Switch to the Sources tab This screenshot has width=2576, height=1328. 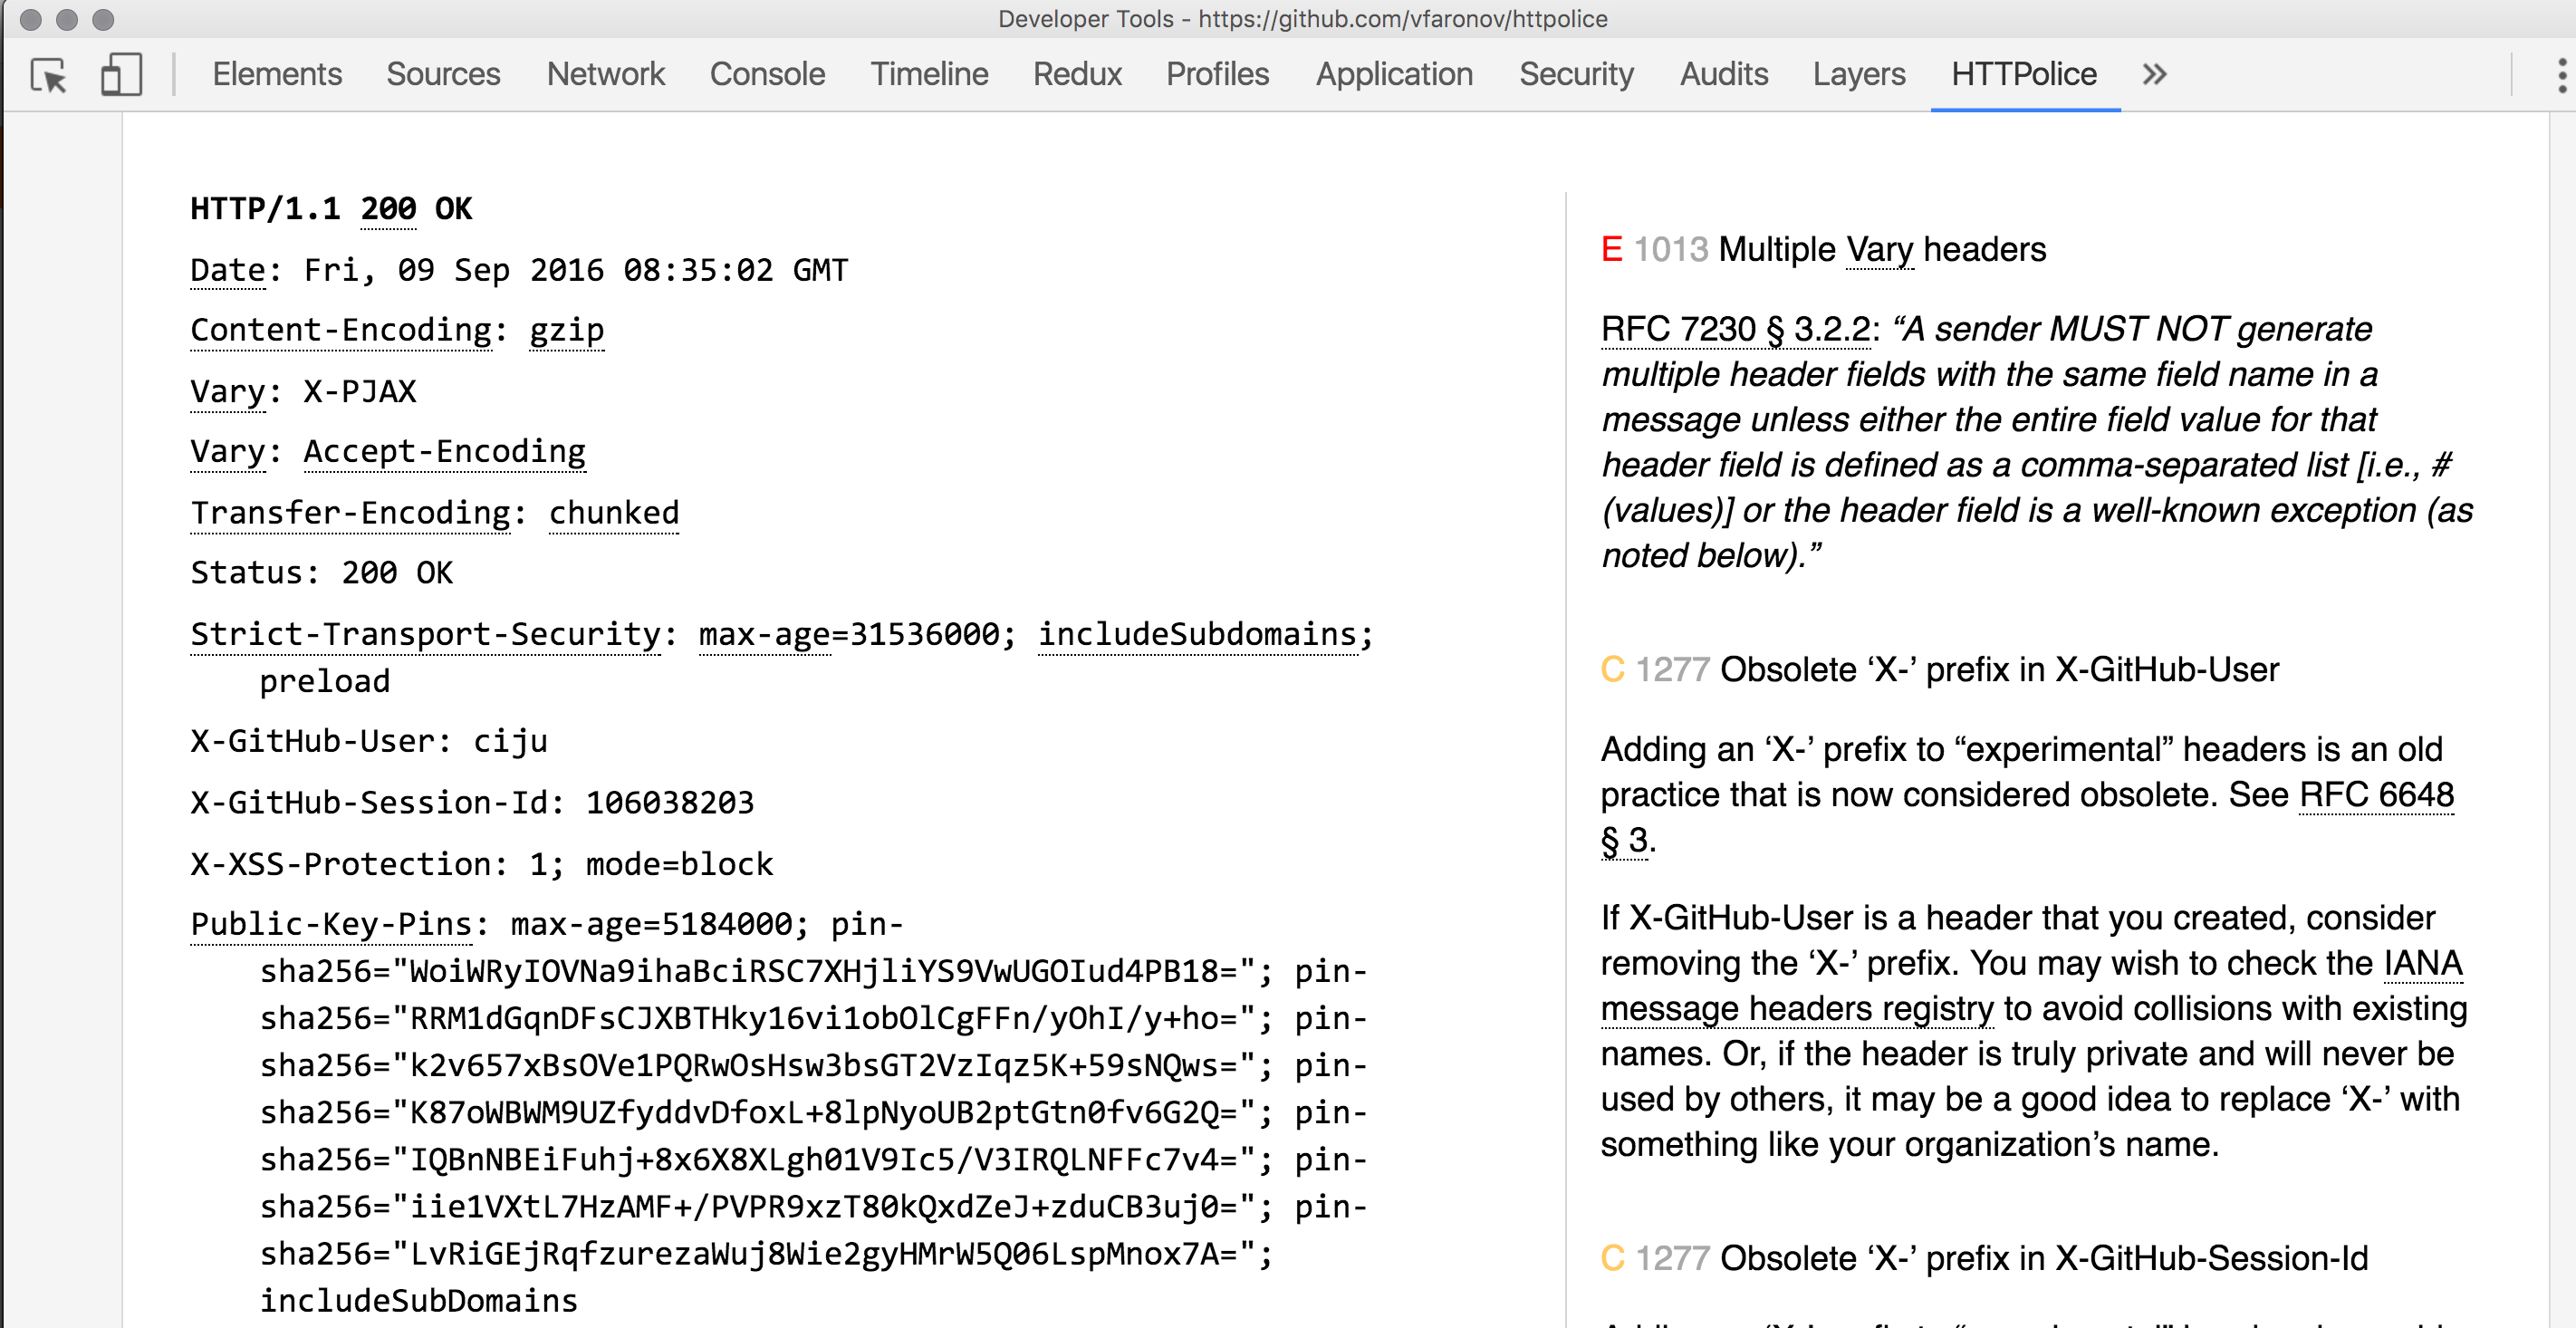click(x=443, y=74)
